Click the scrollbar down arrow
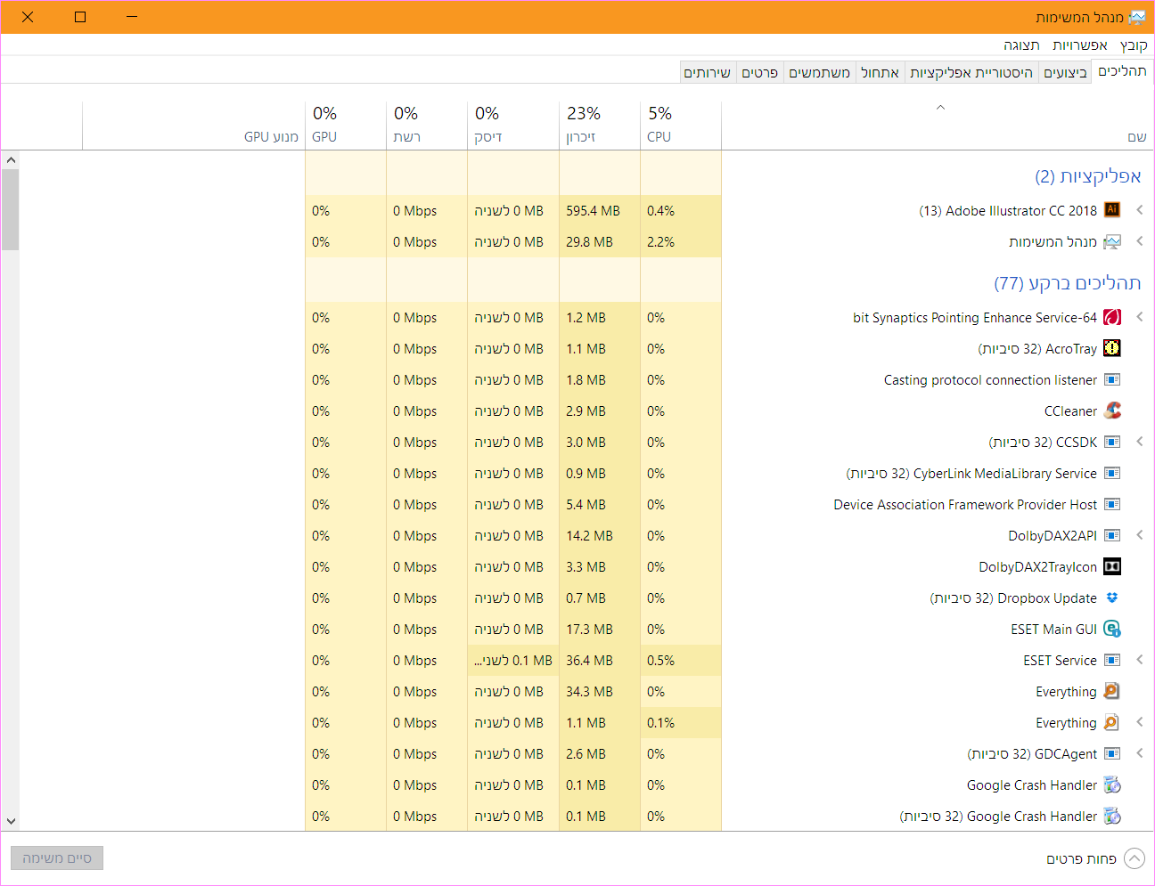Screen dimensions: 1155x886 coord(11,821)
